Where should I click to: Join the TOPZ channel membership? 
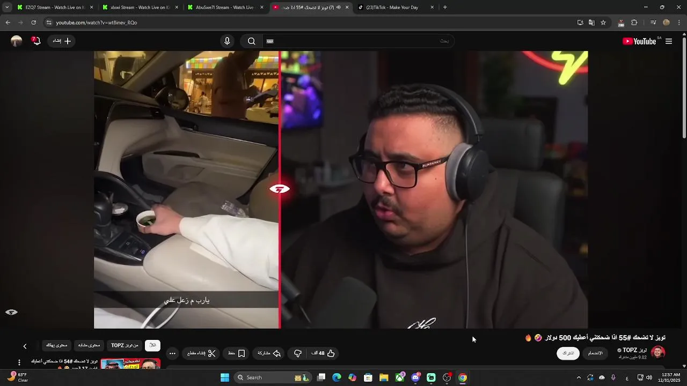[x=595, y=353]
